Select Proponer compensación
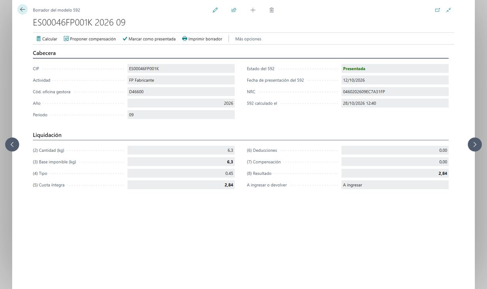 click(90, 39)
